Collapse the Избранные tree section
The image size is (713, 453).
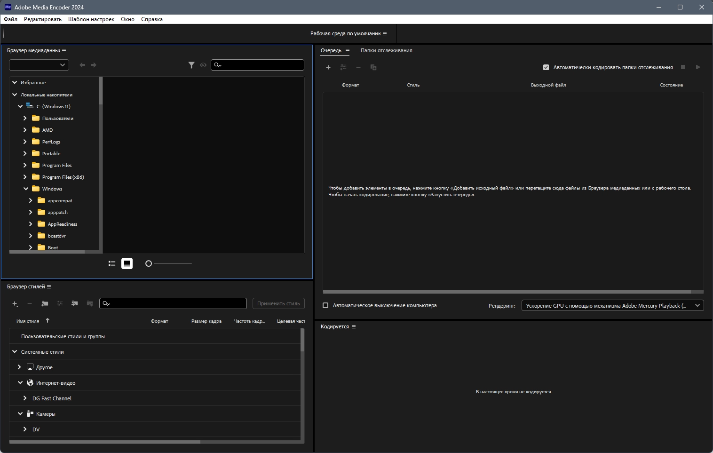[15, 82]
